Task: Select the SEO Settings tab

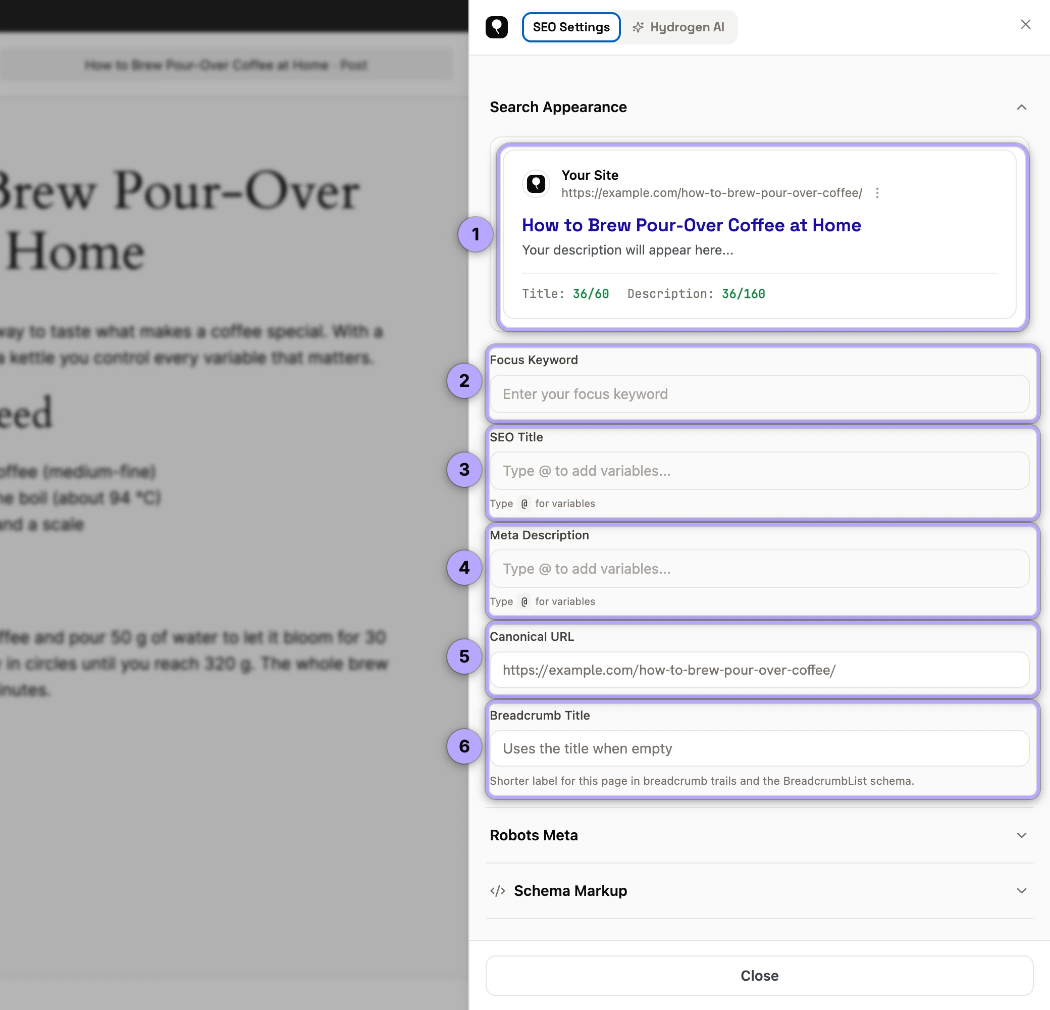Action: [x=571, y=27]
